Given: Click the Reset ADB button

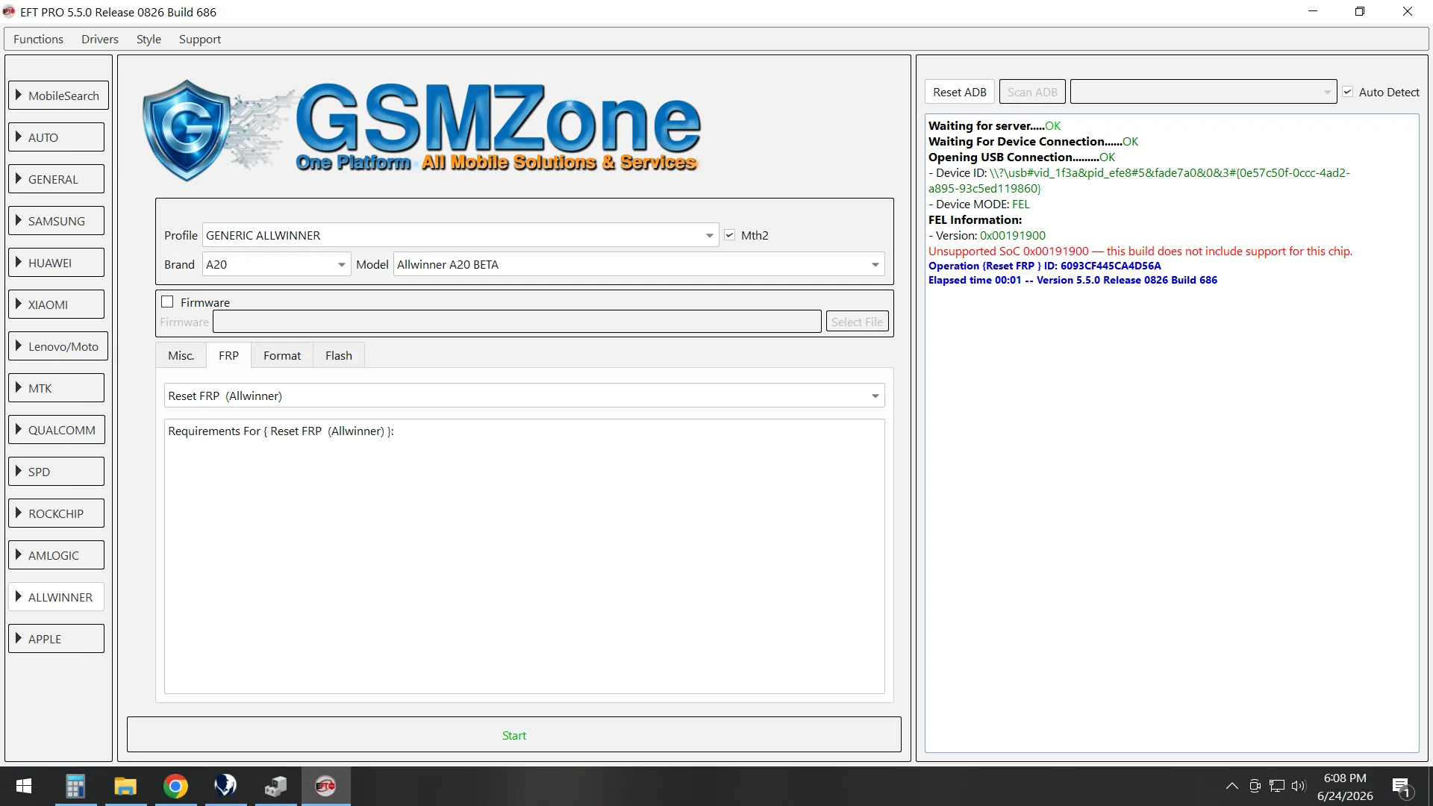Looking at the screenshot, I should (960, 92).
